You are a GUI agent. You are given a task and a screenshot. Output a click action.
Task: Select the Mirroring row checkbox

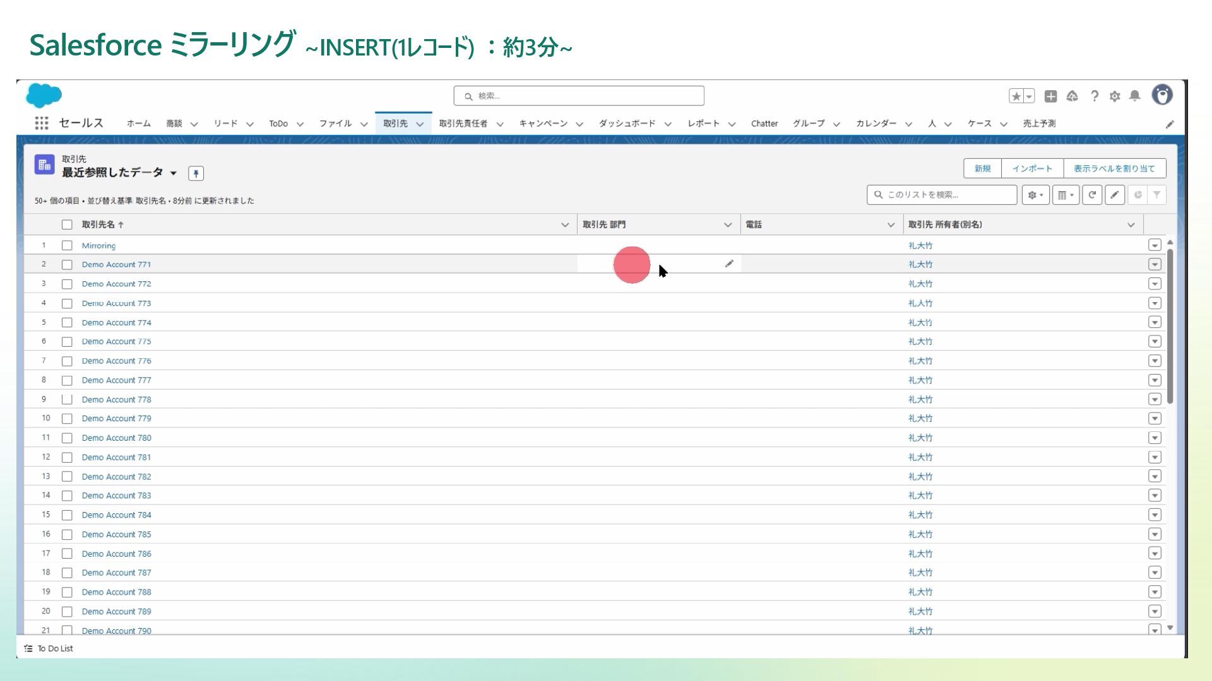coord(67,245)
